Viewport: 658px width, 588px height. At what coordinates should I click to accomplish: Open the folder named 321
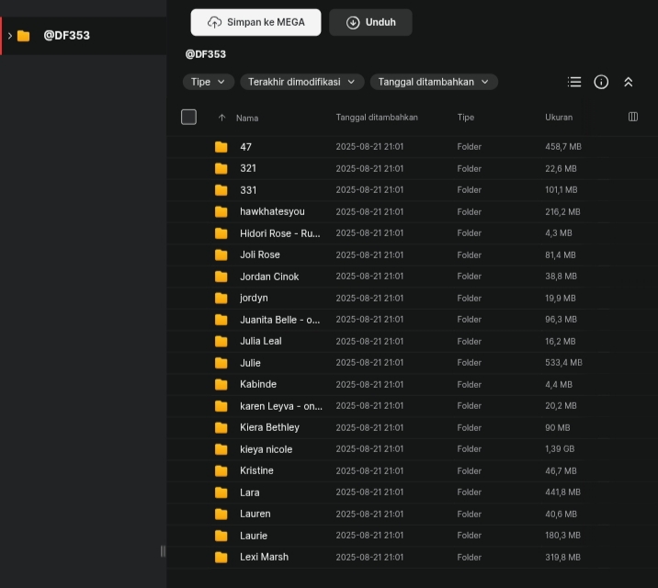[248, 169]
